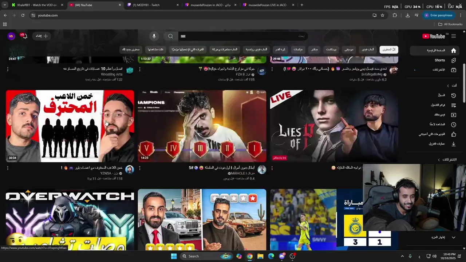The width and height of the screenshot is (466, 262).
Task: Click the إنشاء create button
Action: (x=42, y=36)
